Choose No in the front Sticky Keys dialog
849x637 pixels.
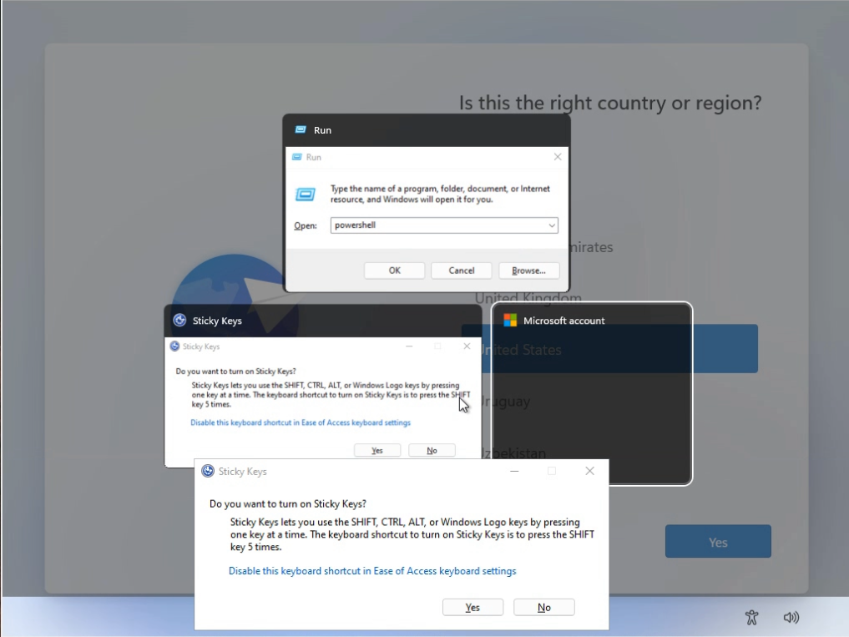pyautogui.click(x=544, y=607)
